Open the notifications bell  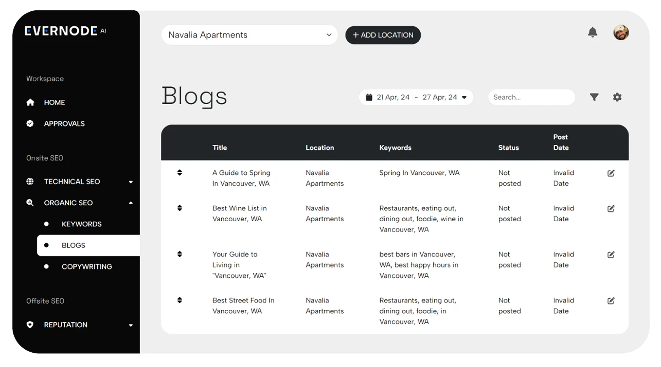[x=592, y=32]
